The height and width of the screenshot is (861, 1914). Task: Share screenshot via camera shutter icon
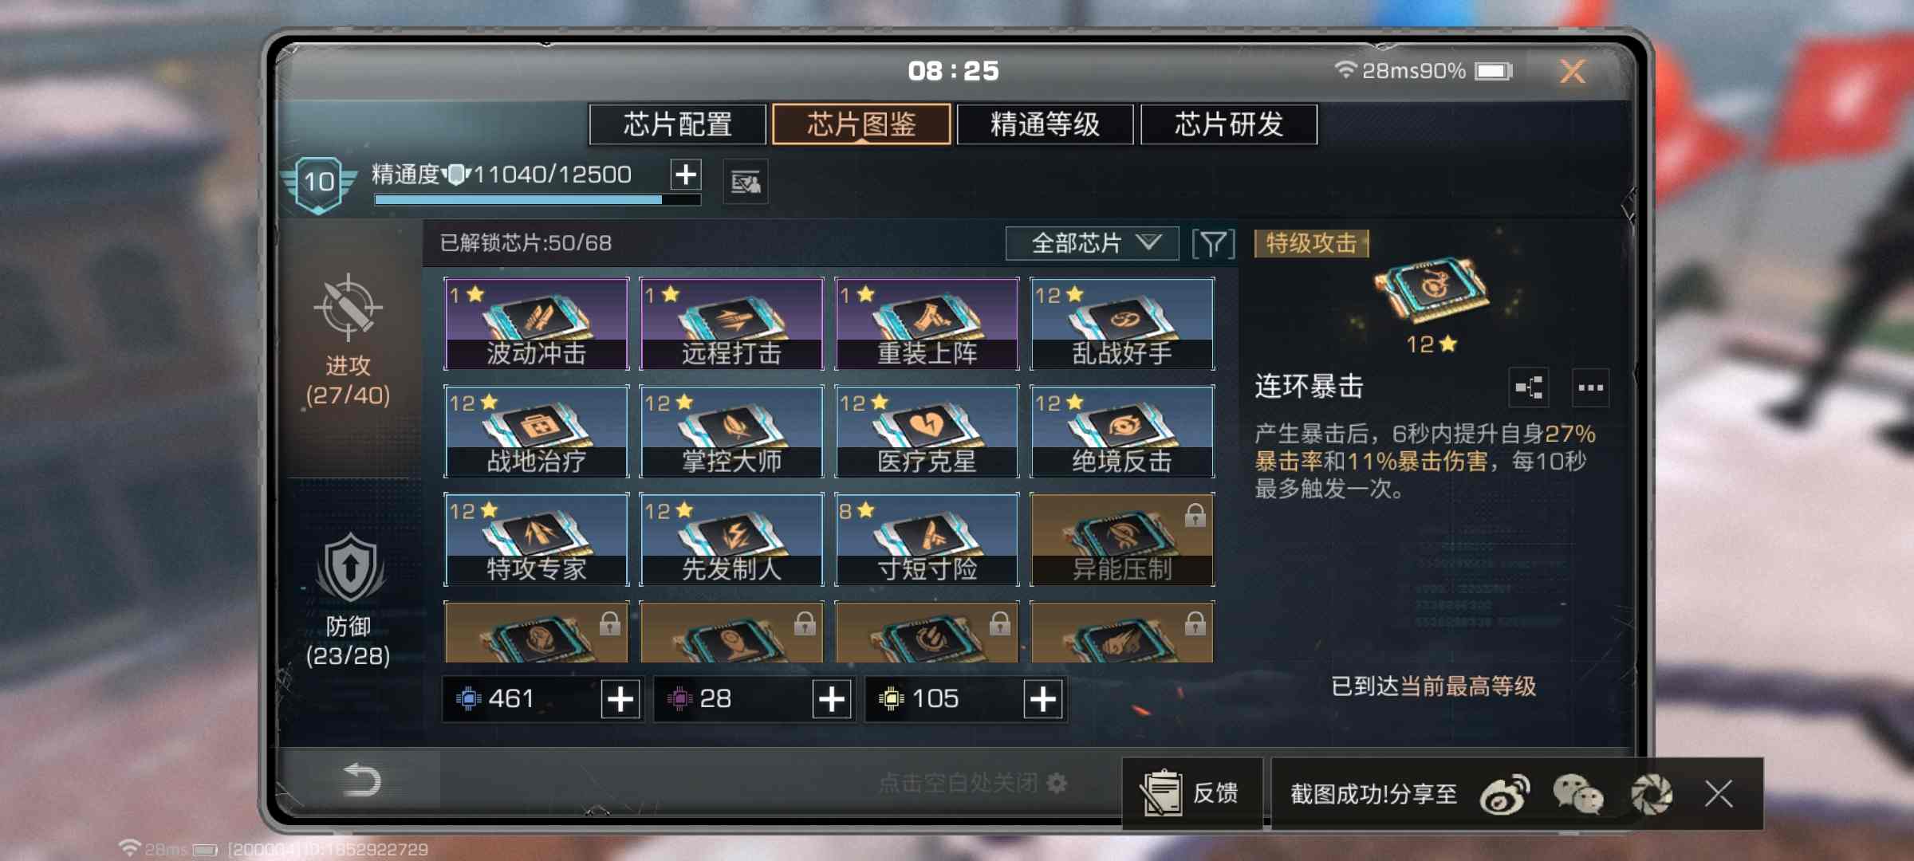[x=1651, y=794]
